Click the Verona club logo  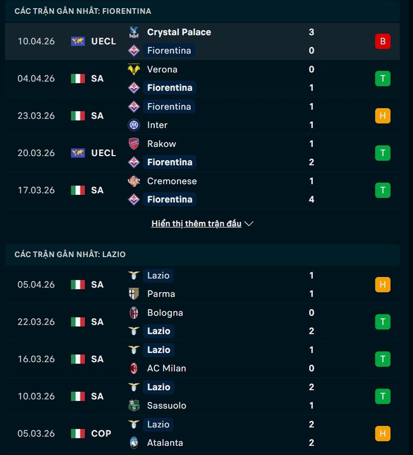tap(133, 69)
